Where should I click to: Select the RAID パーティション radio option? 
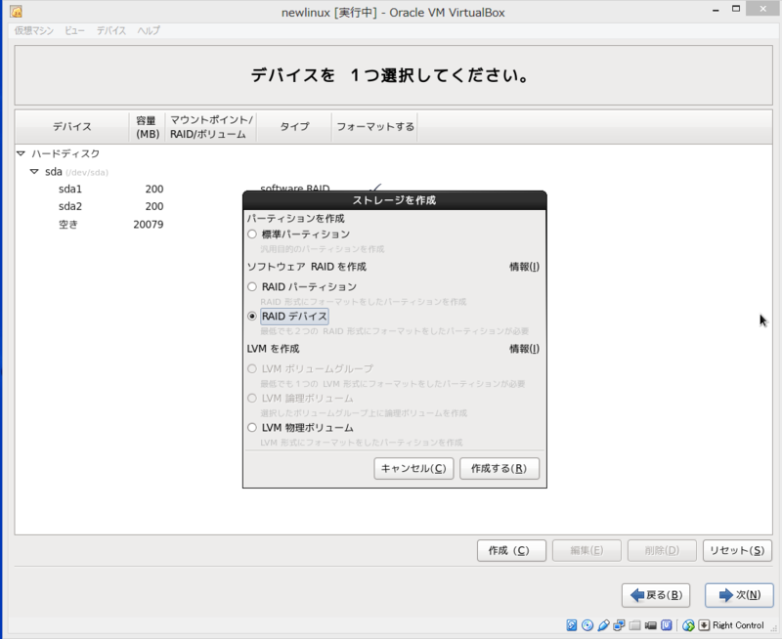pyautogui.click(x=252, y=286)
